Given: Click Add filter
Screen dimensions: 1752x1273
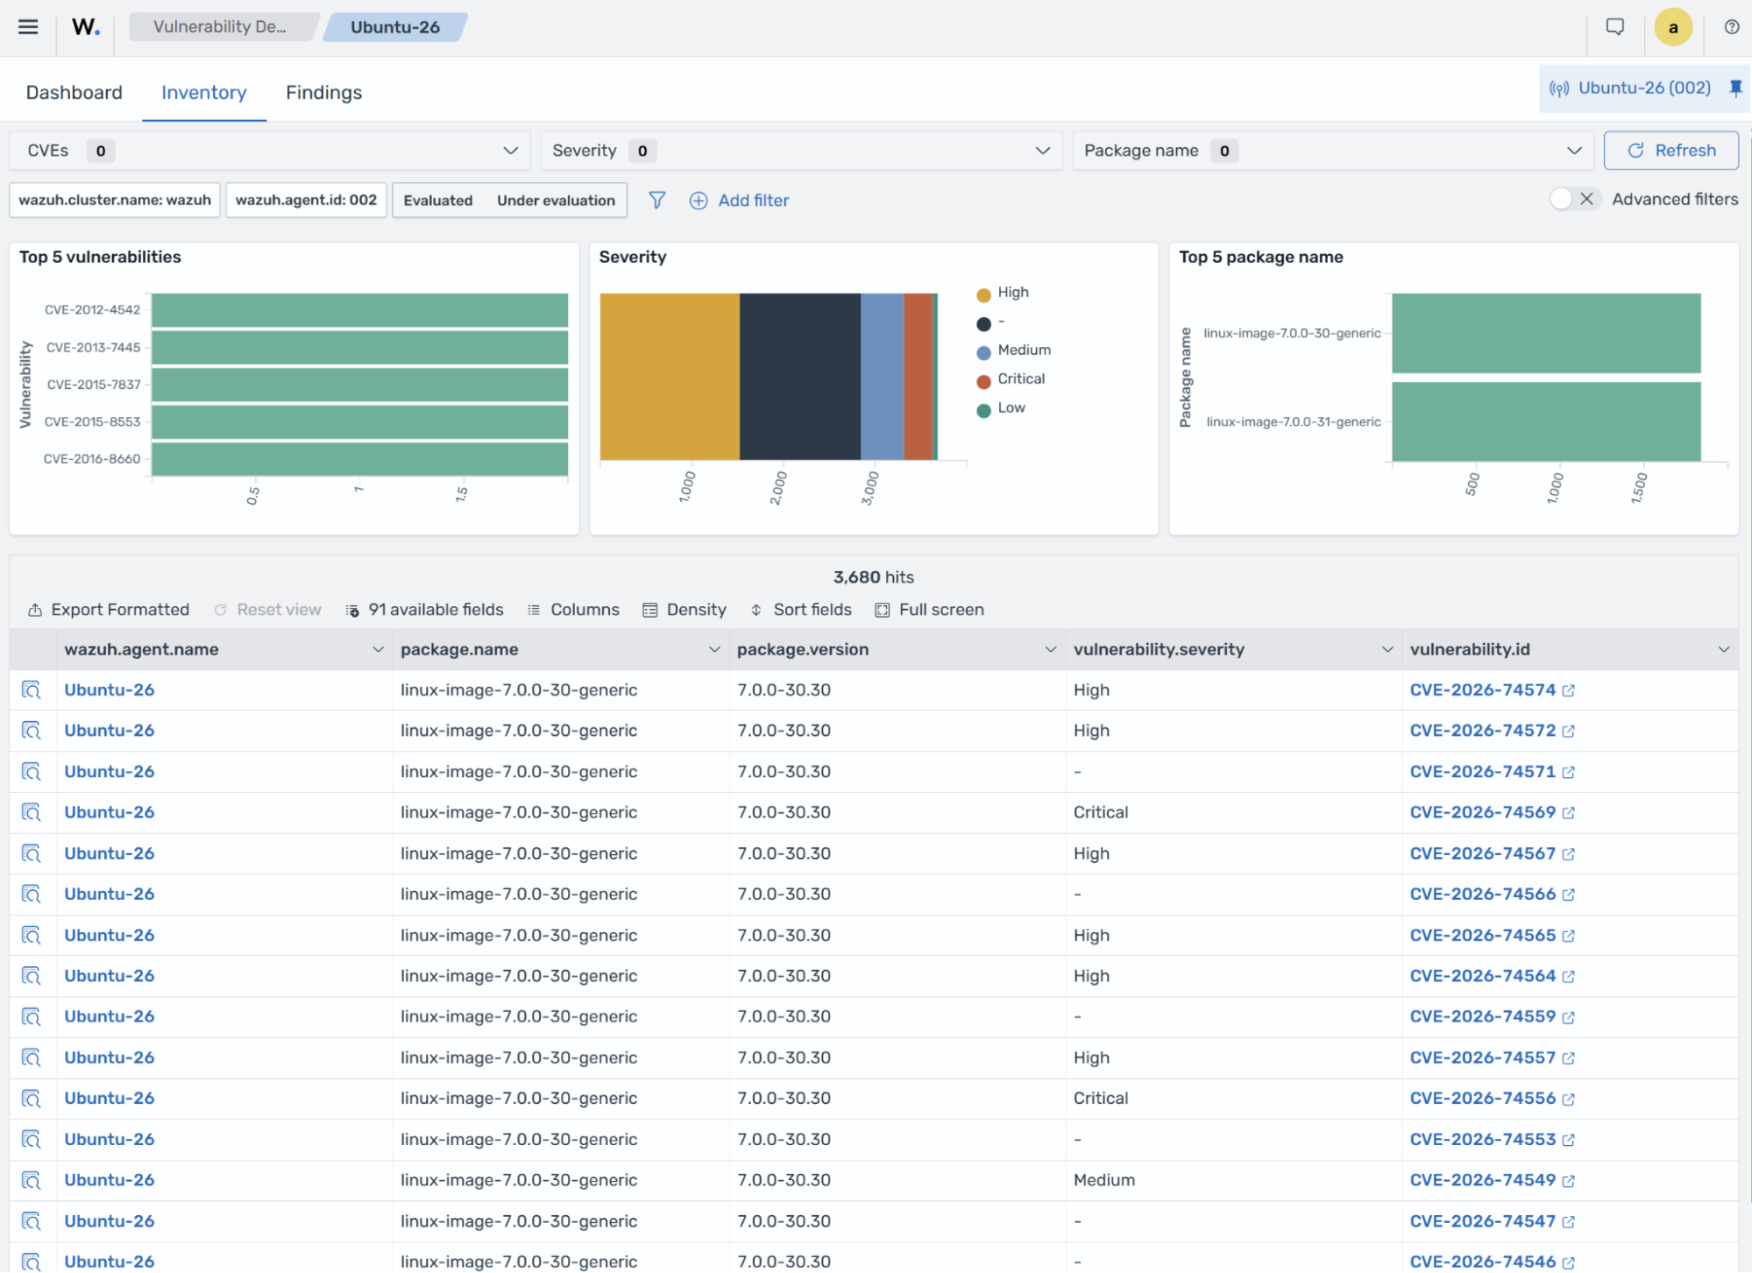Looking at the screenshot, I should [x=740, y=201].
